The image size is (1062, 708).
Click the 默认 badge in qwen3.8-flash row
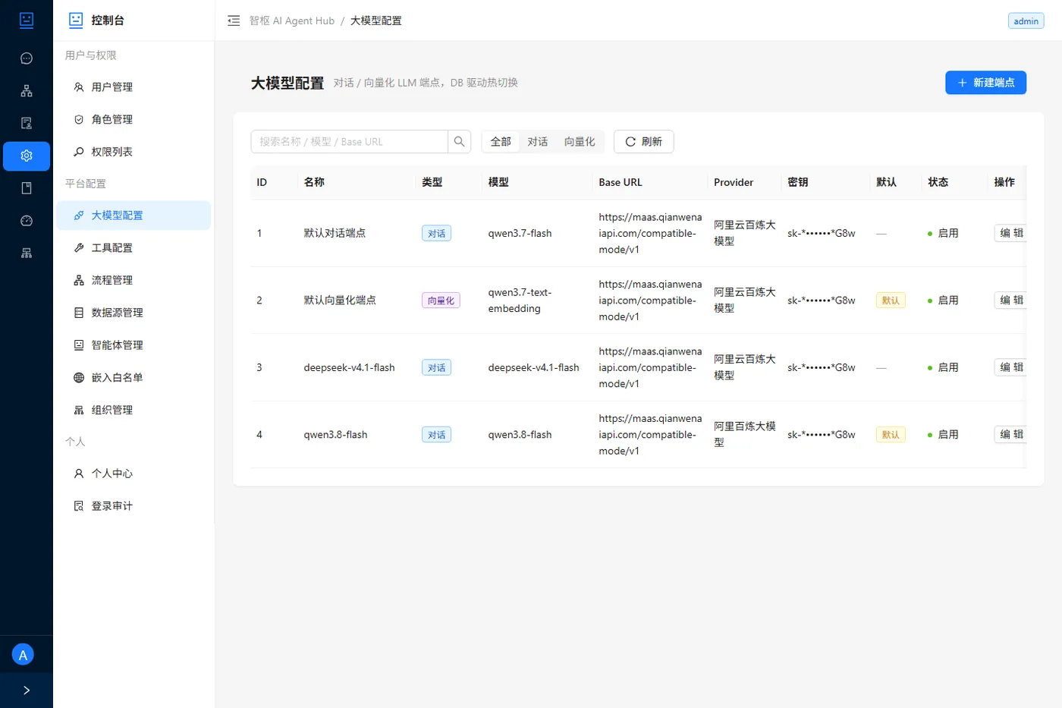[x=891, y=435]
